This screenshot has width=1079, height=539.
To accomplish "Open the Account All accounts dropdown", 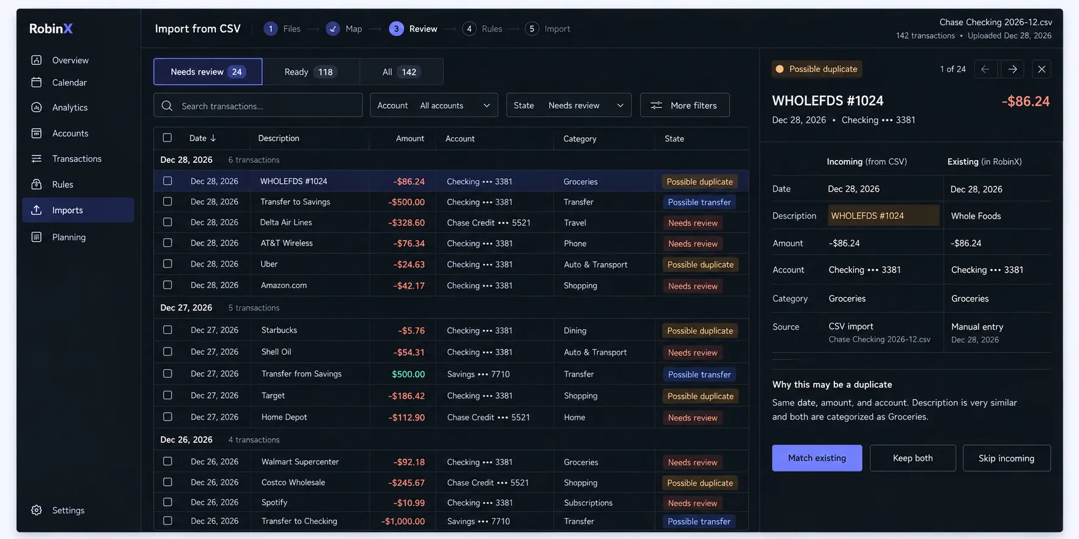I will point(434,105).
